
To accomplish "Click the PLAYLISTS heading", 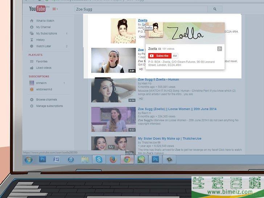I will 36,55.
